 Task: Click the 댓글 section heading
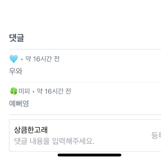pos(17,38)
